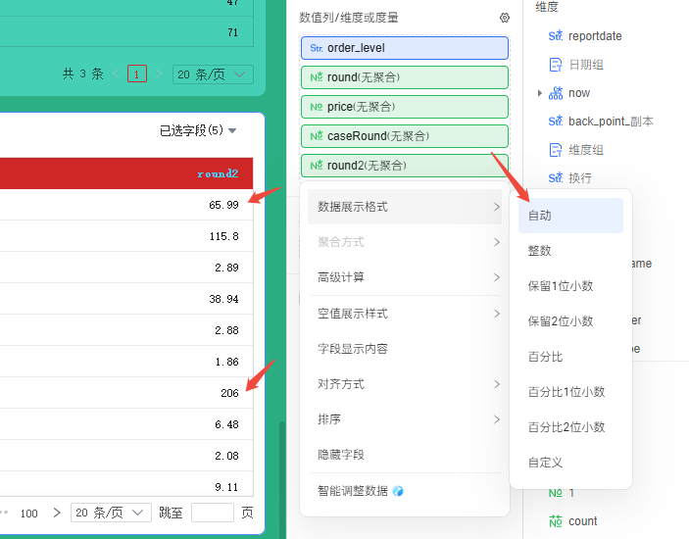Screen dimensions: 689x539
Task: Open the top table 20 条/页 page size dropdown
Action: pos(213,74)
